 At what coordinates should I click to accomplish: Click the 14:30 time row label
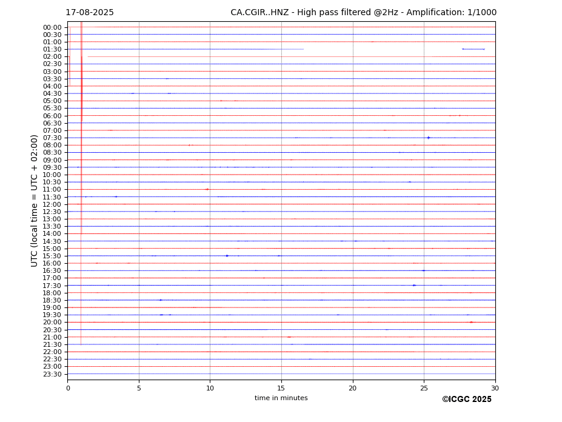pos(52,241)
